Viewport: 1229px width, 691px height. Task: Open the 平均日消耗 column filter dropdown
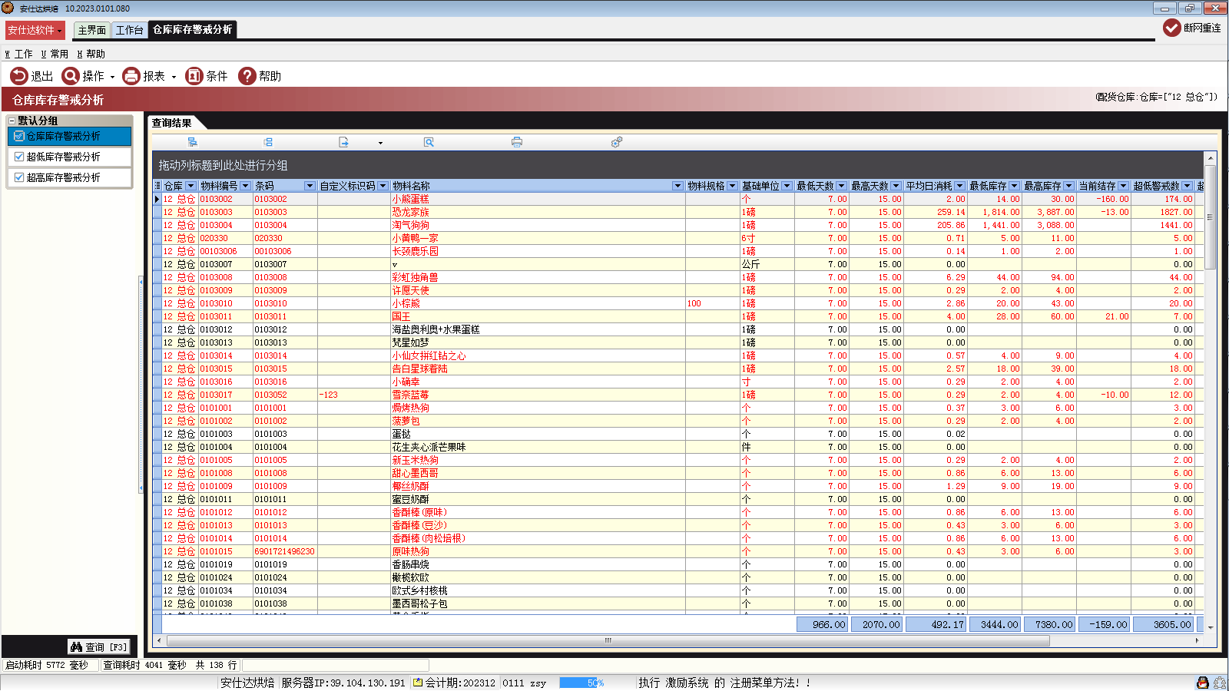click(x=959, y=186)
